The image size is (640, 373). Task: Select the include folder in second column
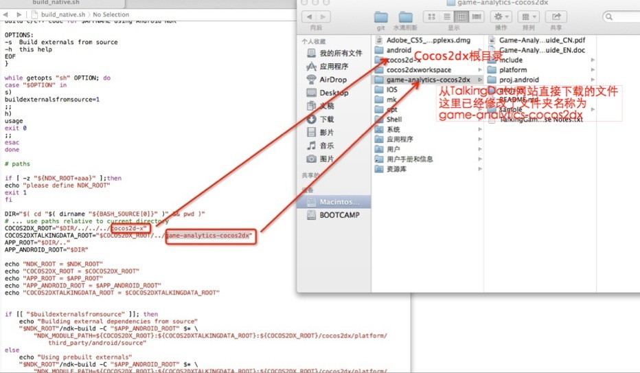[540, 60]
